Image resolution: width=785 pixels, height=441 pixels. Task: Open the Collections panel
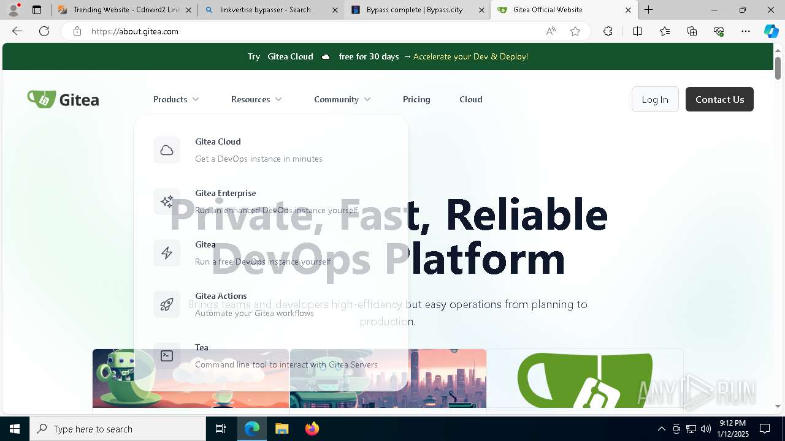click(692, 31)
